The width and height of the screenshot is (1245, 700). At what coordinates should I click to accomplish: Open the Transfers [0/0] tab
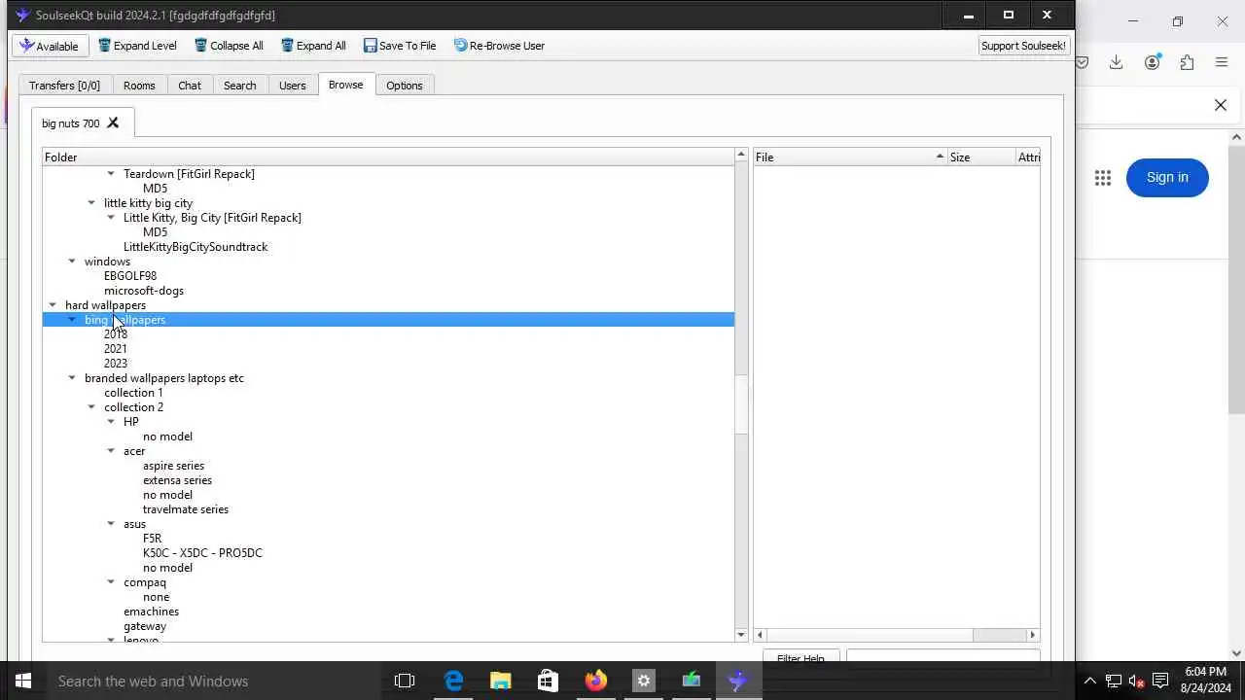pyautogui.click(x=64, y=86)
